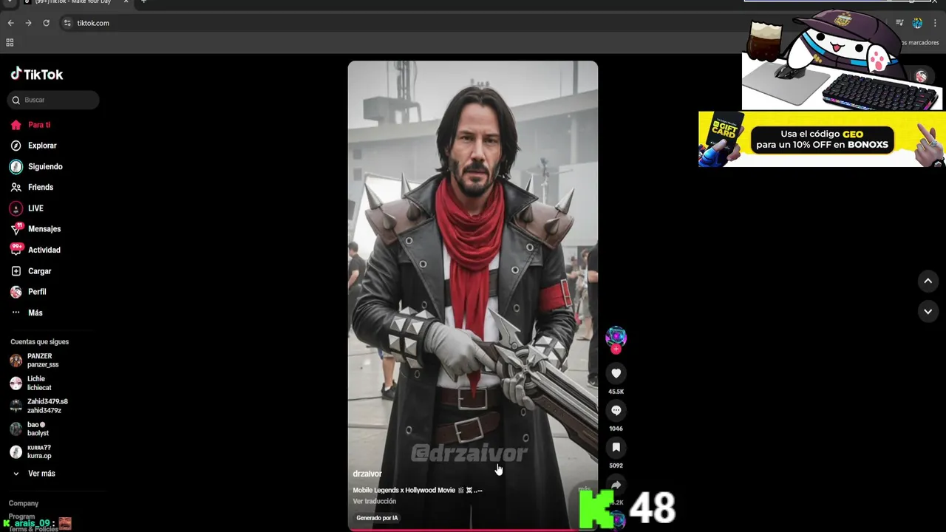Go forward with the browser forward arrow
946x532 pixels.
28,23
